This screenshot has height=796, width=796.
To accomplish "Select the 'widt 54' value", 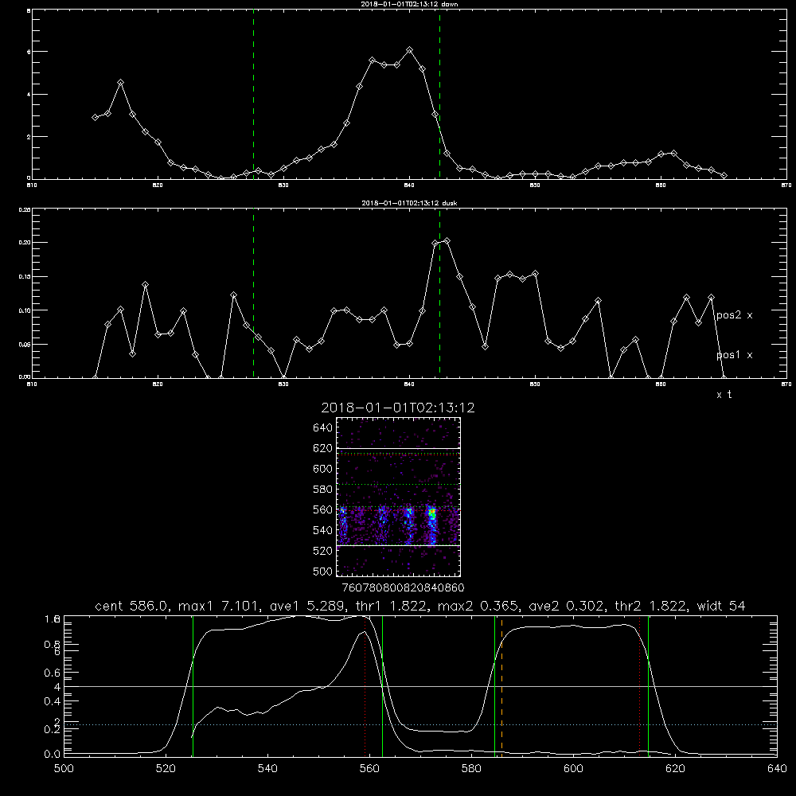I will (721, 606).
